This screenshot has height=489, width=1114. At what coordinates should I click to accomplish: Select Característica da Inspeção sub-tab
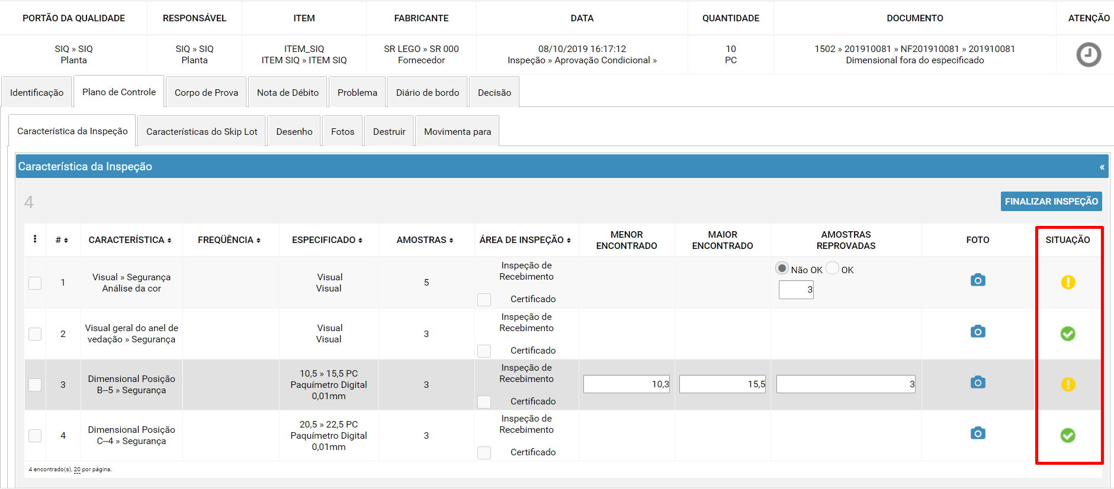point(72,131)
